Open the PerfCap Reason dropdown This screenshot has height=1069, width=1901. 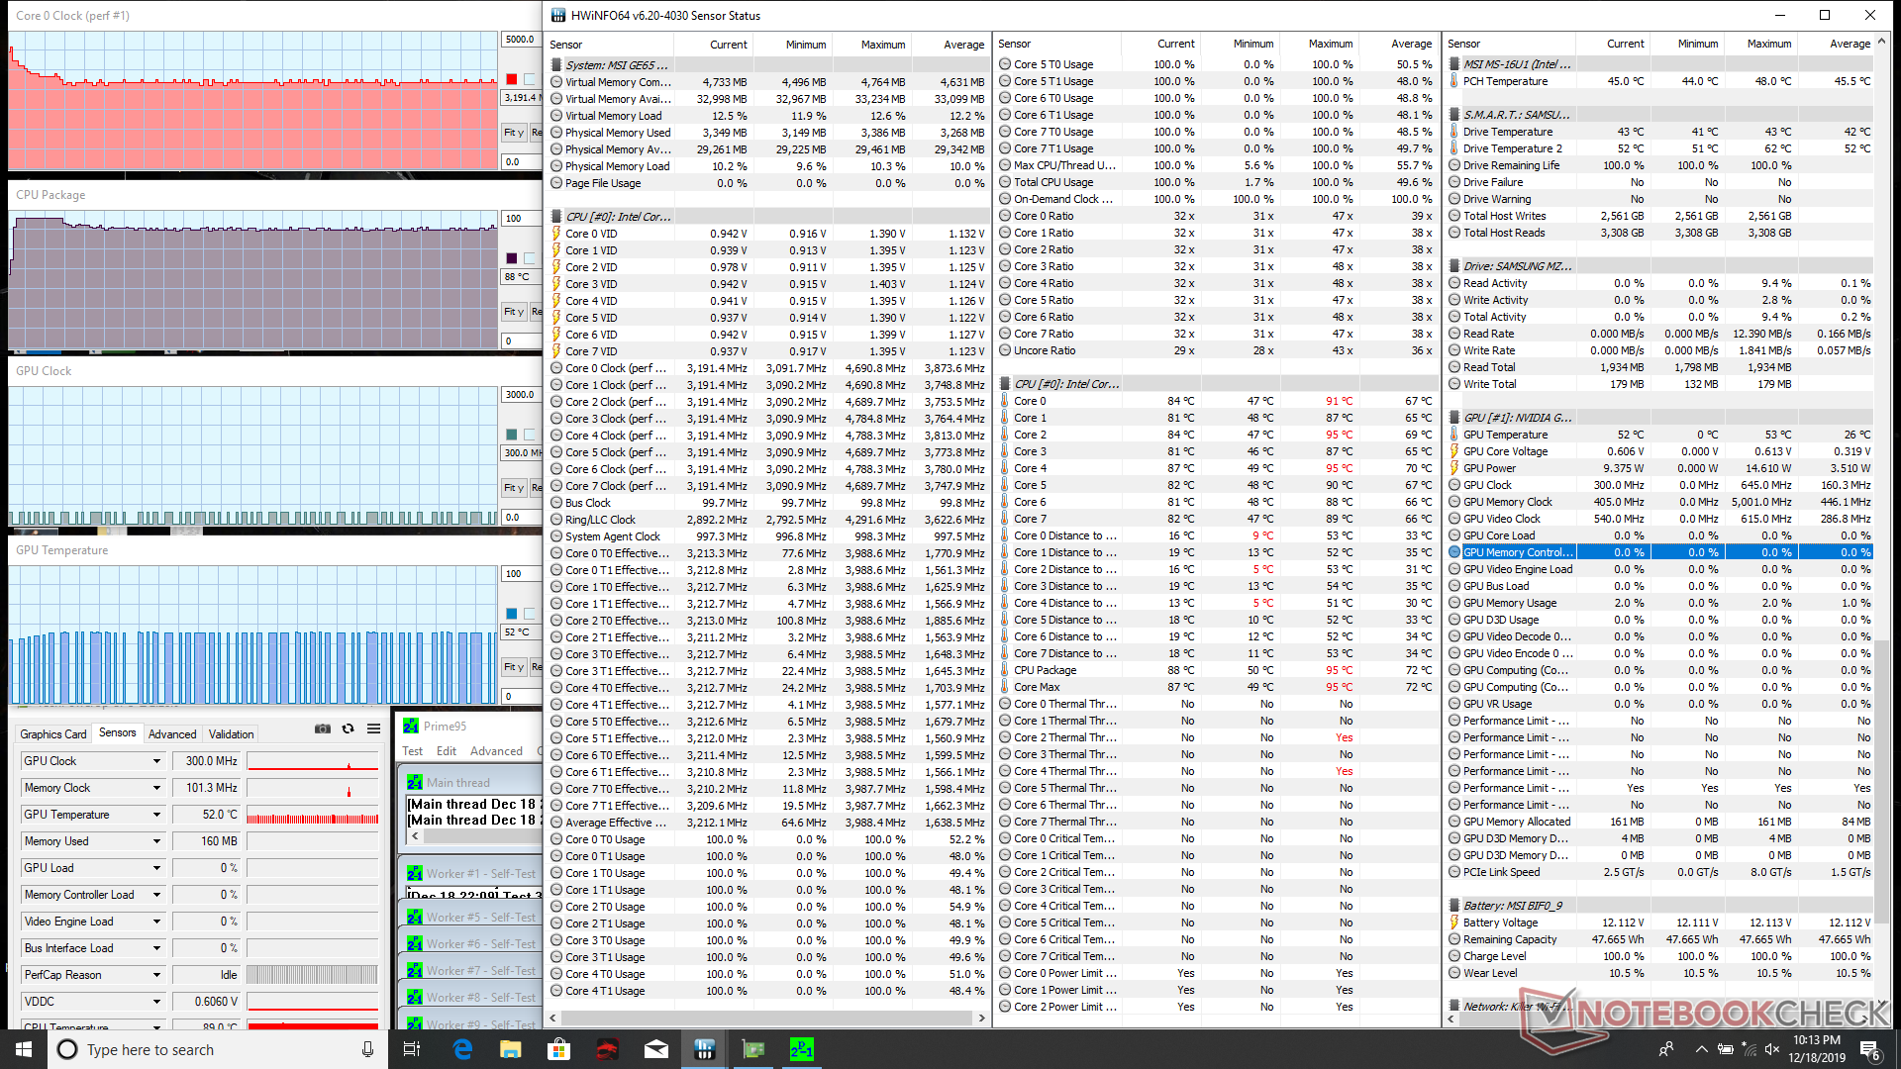[x=156, y=975]
